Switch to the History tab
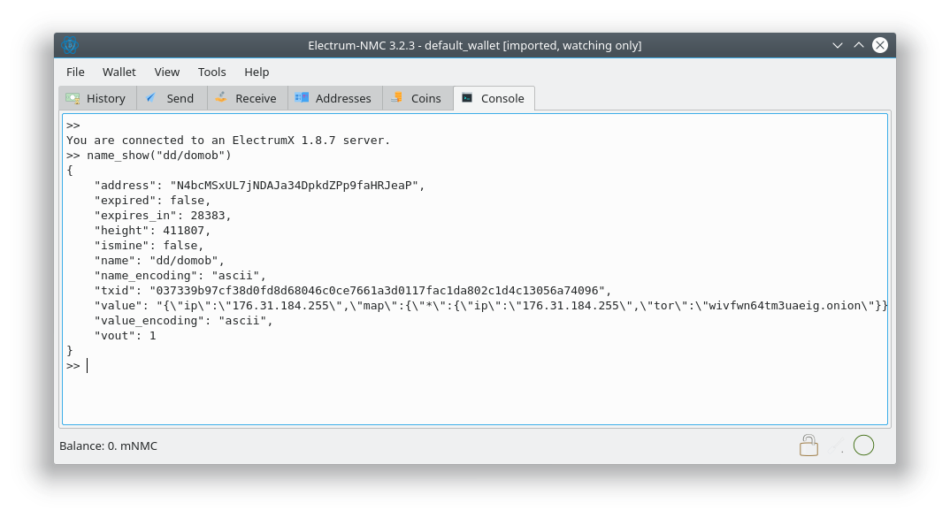This screenshot has width=950, height=518. click(x=96, y=98)
